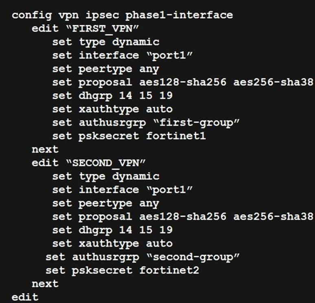Click the final "edit" line at bottom
Screen dimensions: 315x303
click(x=25, y=297)
